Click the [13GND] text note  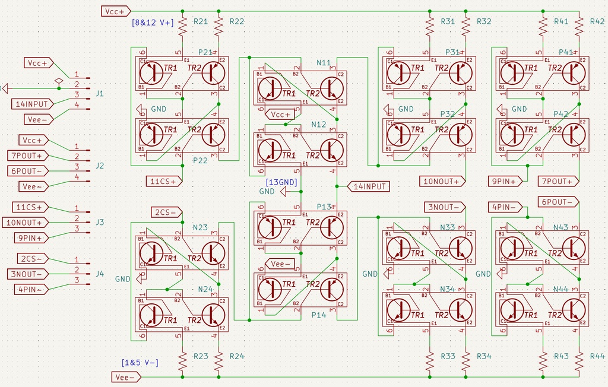[x=281, y=182]
